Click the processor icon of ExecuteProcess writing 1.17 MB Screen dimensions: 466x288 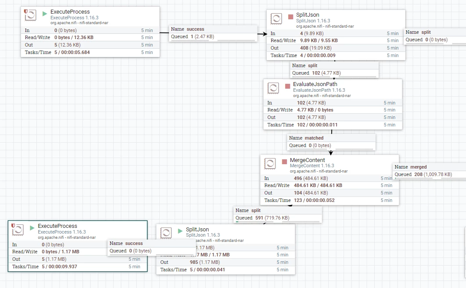pos(18,230)
